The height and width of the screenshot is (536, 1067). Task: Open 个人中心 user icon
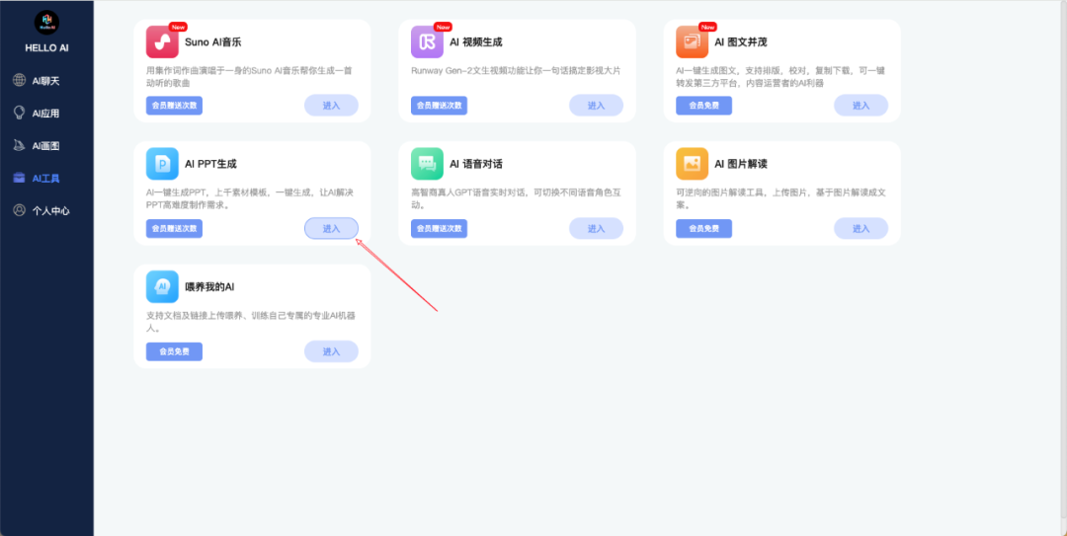tap(20, 210)
